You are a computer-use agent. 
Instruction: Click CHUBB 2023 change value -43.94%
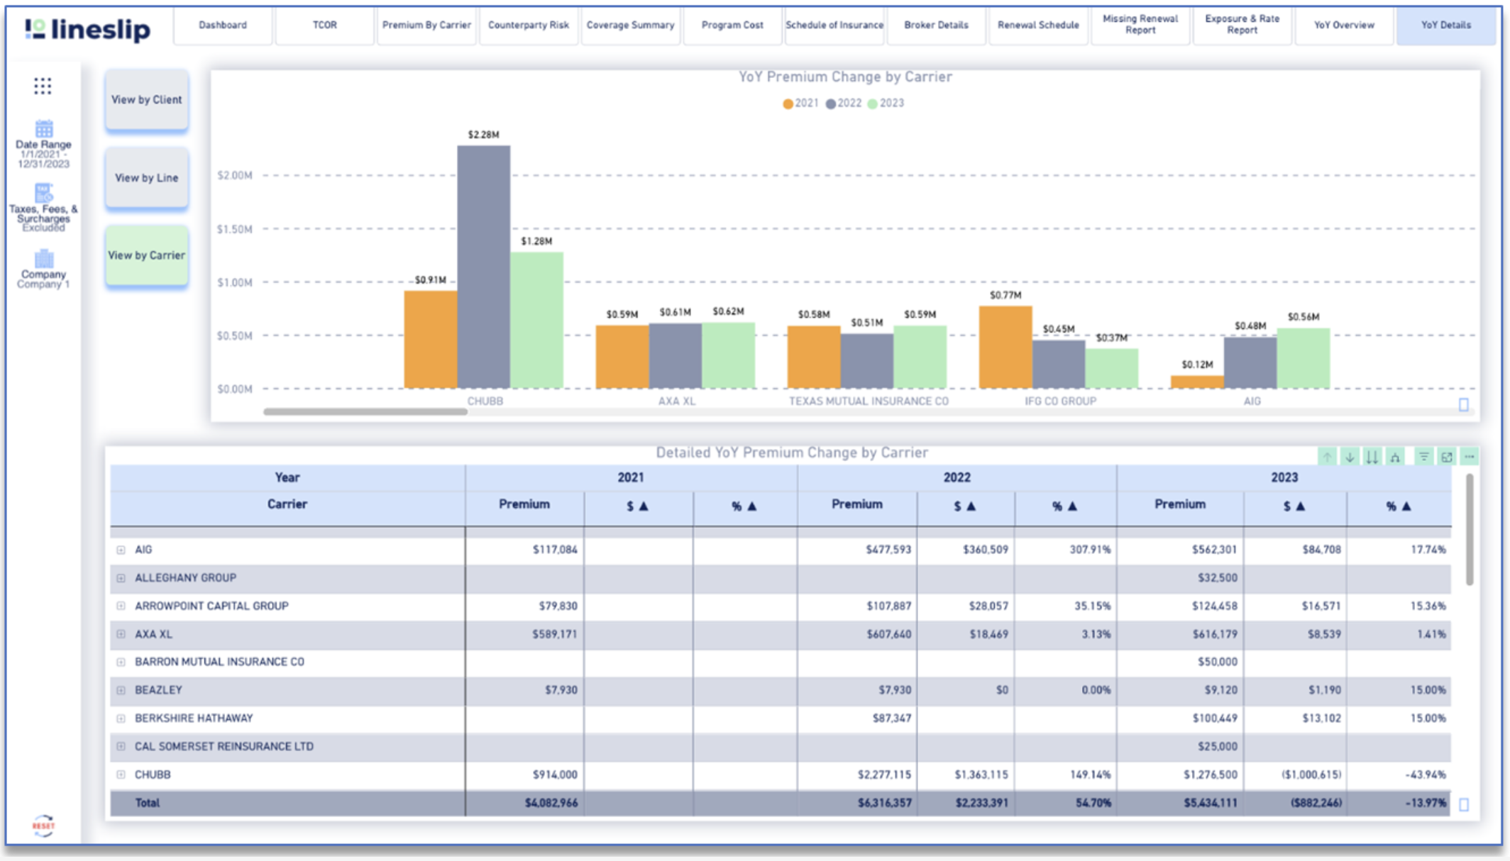pos(1425,774)
